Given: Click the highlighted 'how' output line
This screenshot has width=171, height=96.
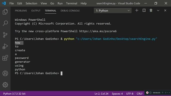Looking at the screenshot, I should click(x=19, y=43).
